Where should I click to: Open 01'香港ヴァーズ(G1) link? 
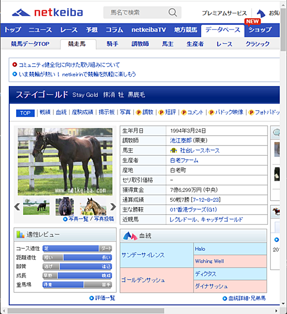tap(193, 210)
